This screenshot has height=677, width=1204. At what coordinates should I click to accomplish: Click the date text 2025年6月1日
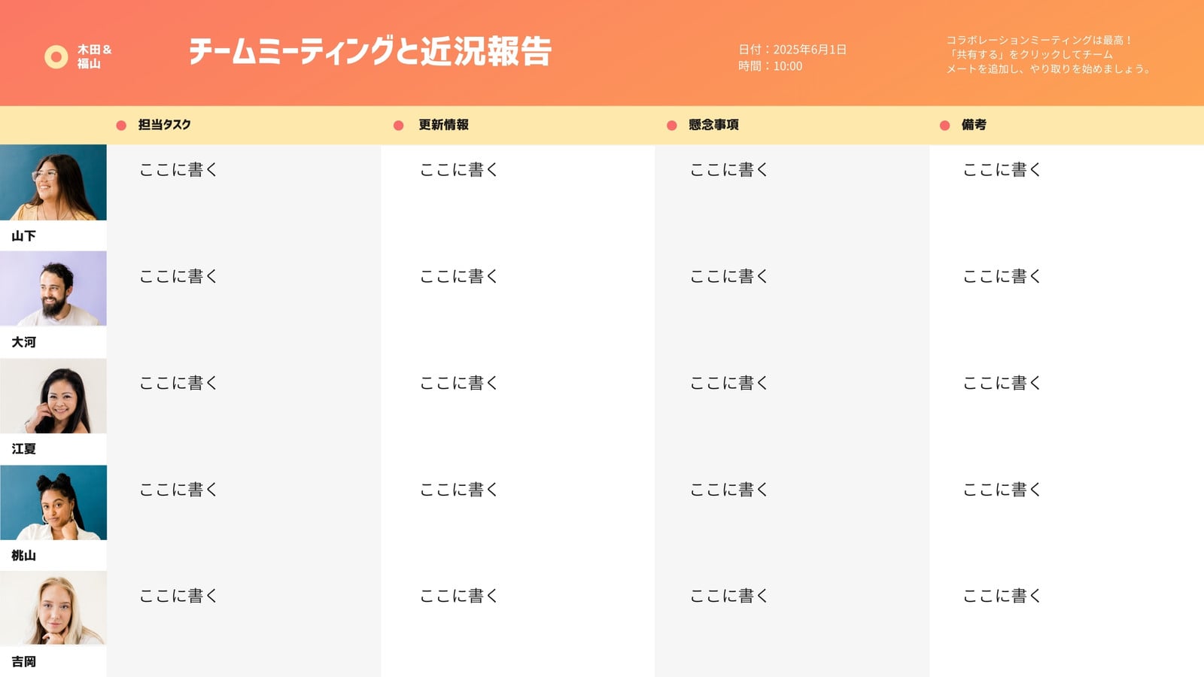pos(810,50)
